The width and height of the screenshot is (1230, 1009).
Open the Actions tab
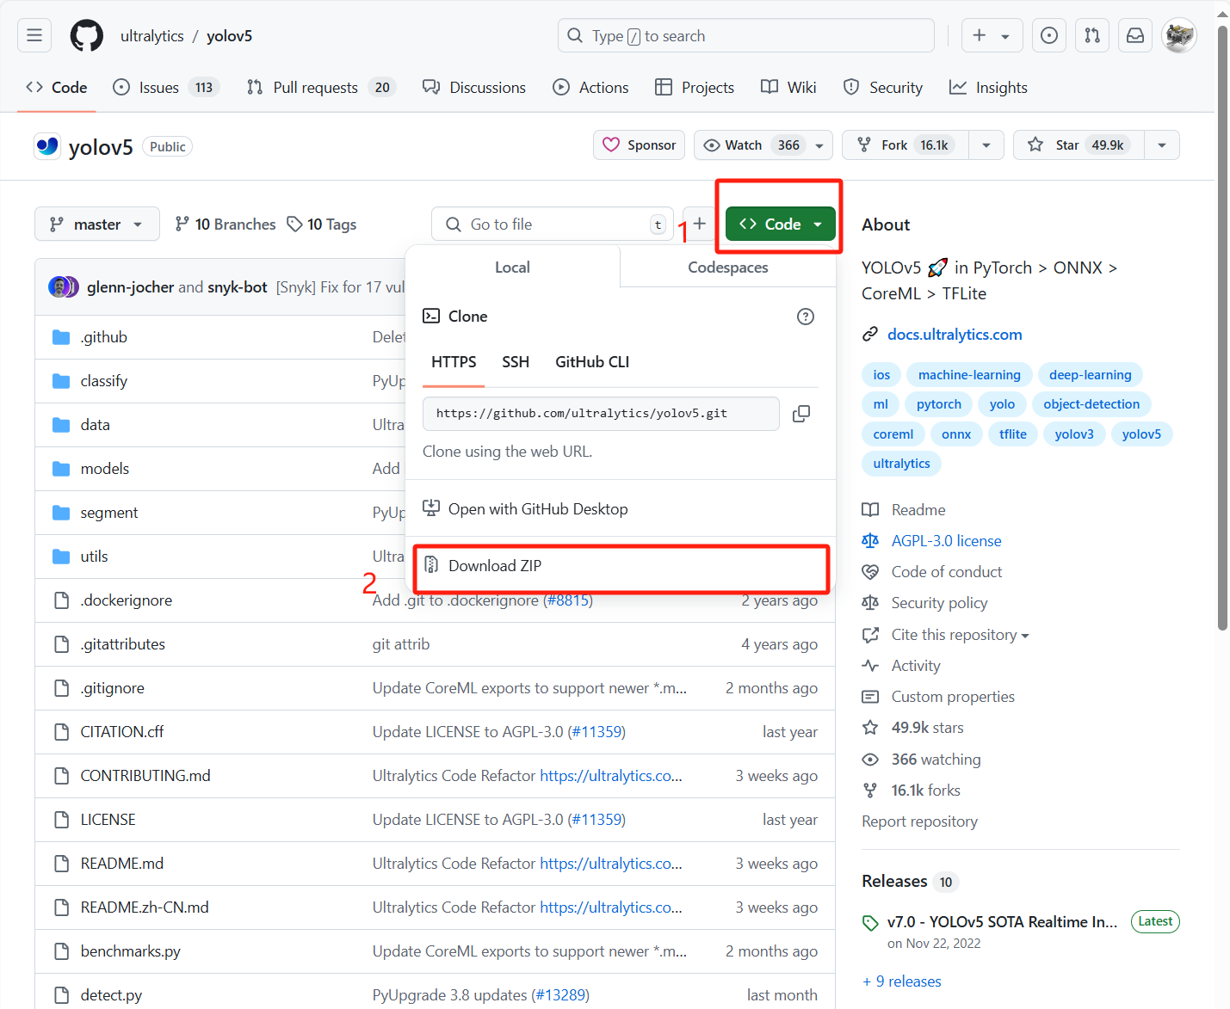point(590,87)
